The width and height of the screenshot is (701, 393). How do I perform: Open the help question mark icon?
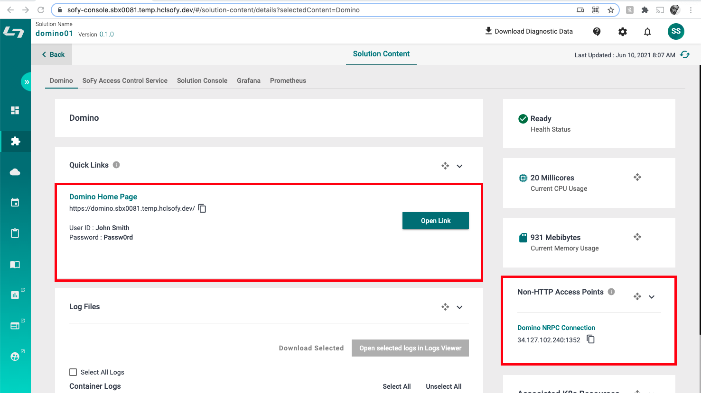point(597,32)
